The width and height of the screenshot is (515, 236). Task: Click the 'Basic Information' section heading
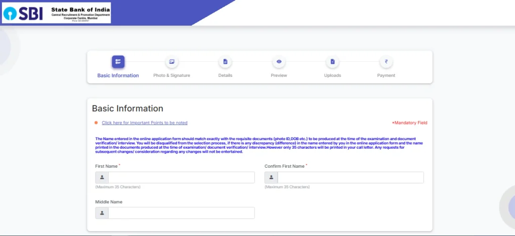(127, 108)
